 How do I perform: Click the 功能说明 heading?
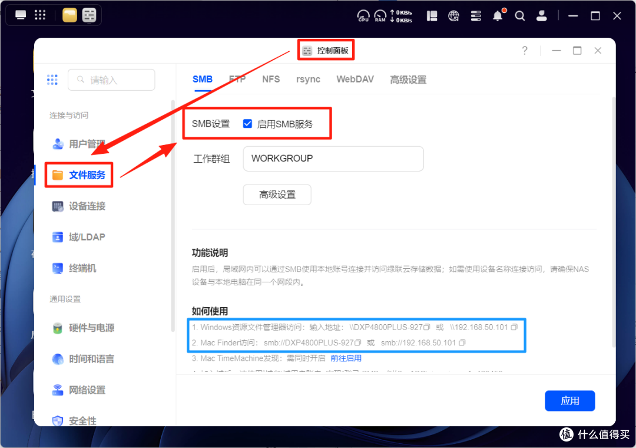[x=210, y=253]
